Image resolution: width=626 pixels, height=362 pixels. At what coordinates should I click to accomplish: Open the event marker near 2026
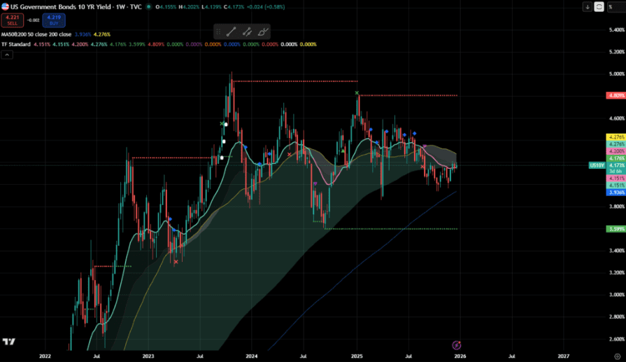point(456,345)
